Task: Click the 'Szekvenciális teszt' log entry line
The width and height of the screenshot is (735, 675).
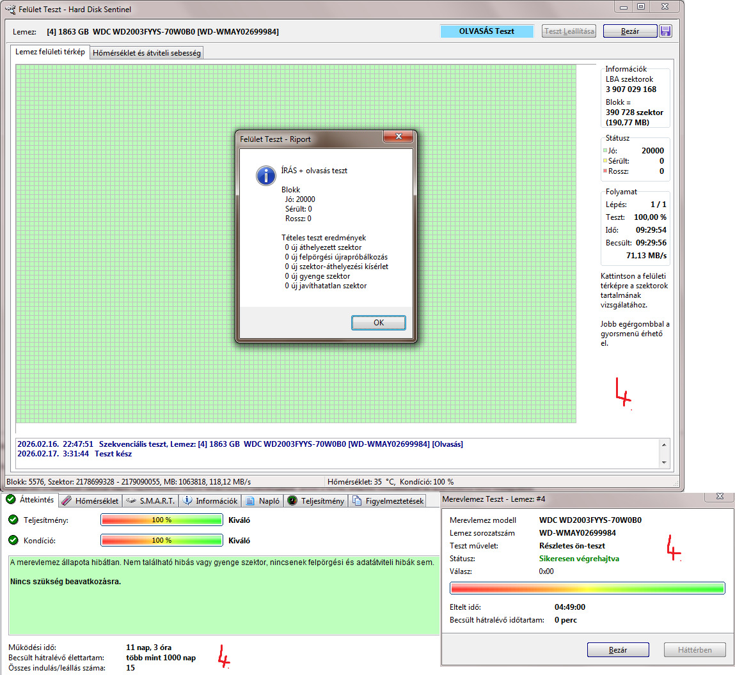Action: [x=240, y=444]
